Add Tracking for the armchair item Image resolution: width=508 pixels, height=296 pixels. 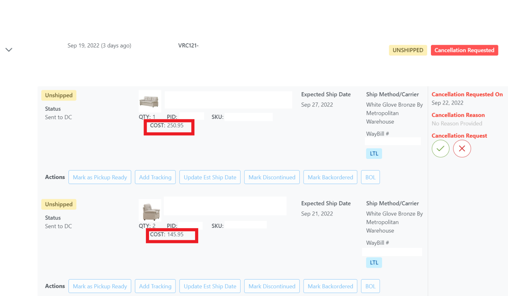pos(155,286)
